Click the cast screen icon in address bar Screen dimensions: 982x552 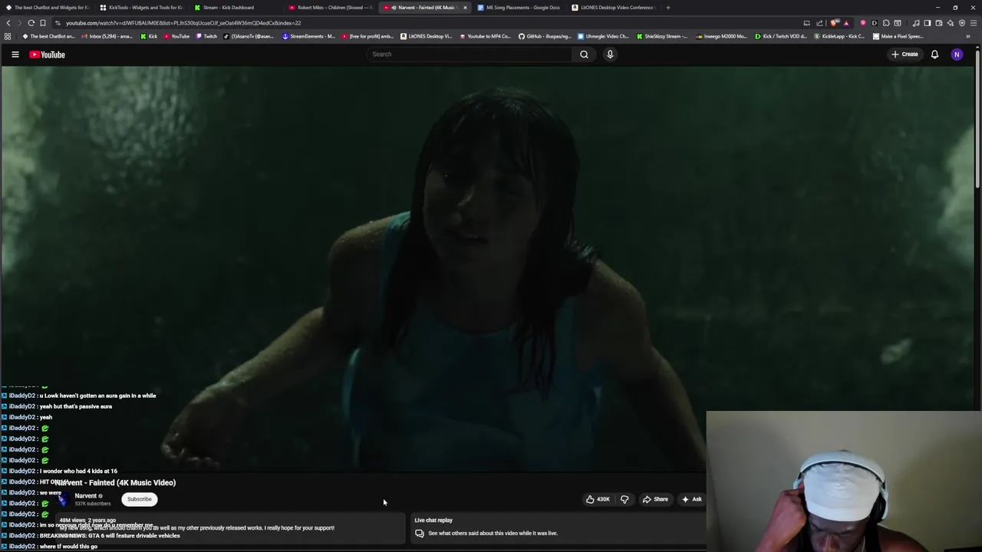tap(806, 23)
